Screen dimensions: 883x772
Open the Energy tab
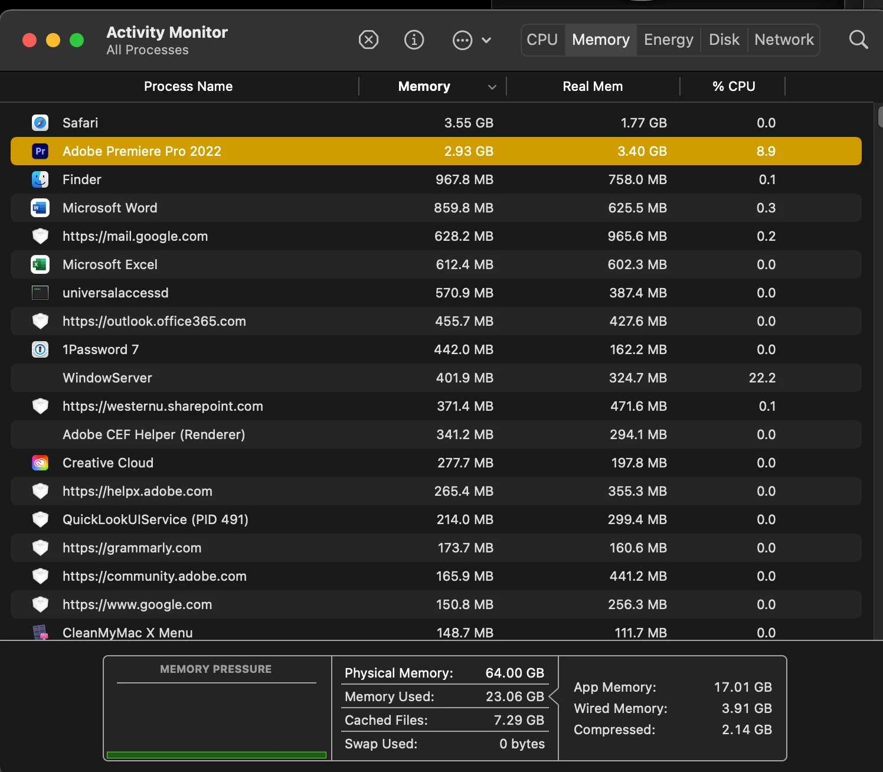click(x=669, y=40)
